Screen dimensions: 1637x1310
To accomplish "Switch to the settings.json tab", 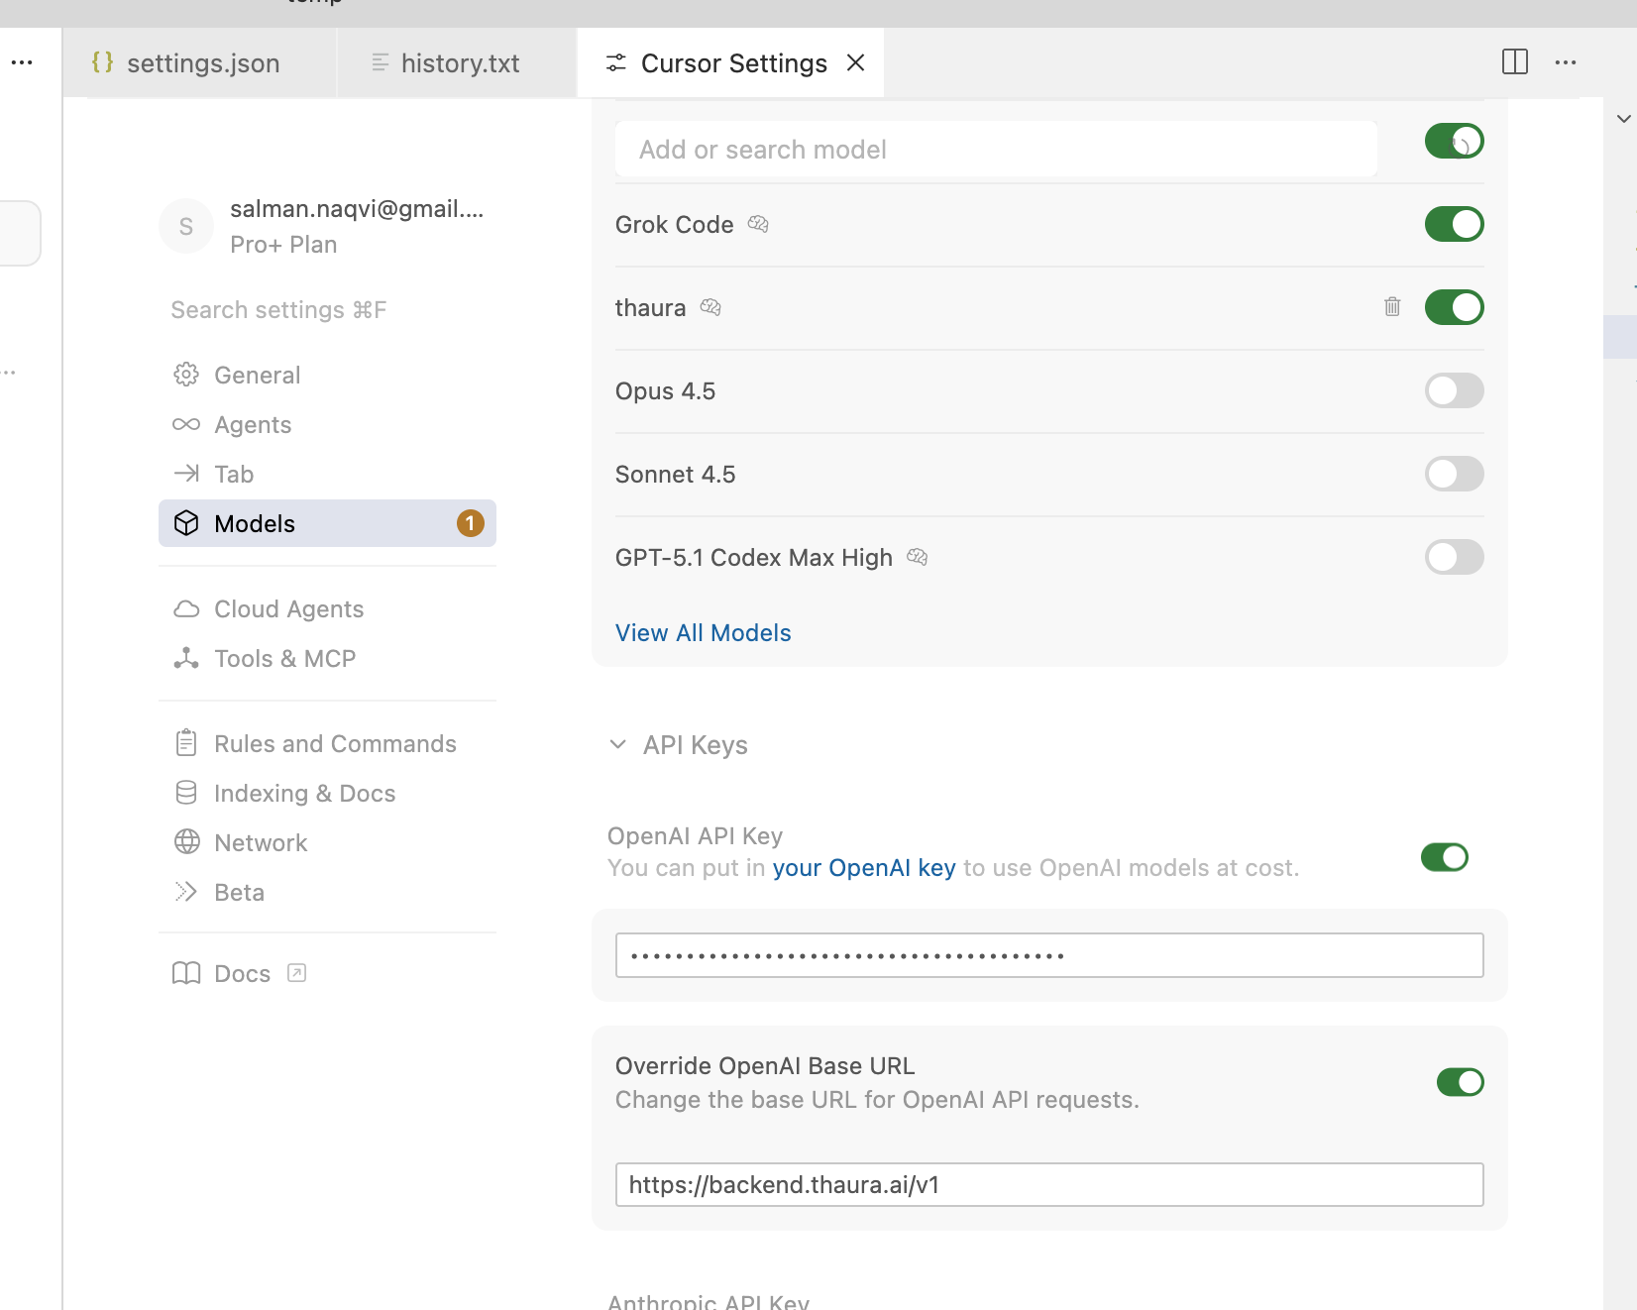I will pos(202,63).
